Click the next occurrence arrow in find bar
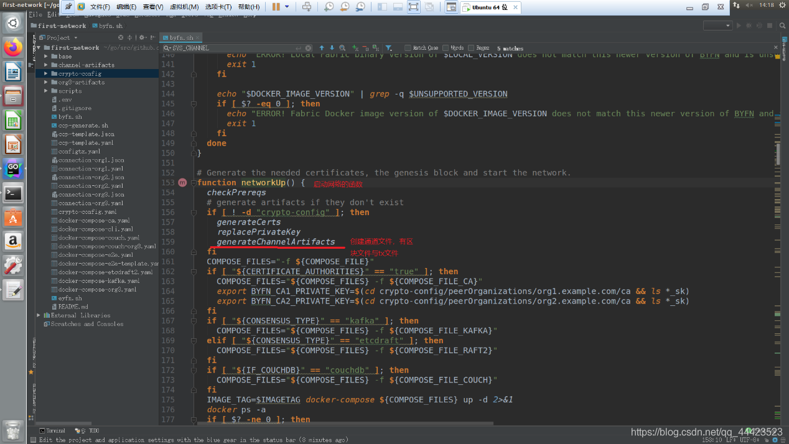The image size is (789, 444). pyautogui.click(x=332, y=48)
